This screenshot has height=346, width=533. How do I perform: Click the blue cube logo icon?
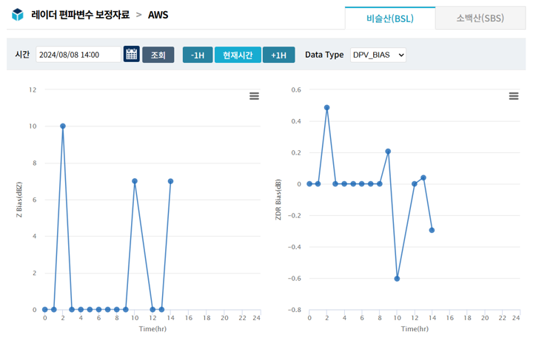tap(18, 15)
